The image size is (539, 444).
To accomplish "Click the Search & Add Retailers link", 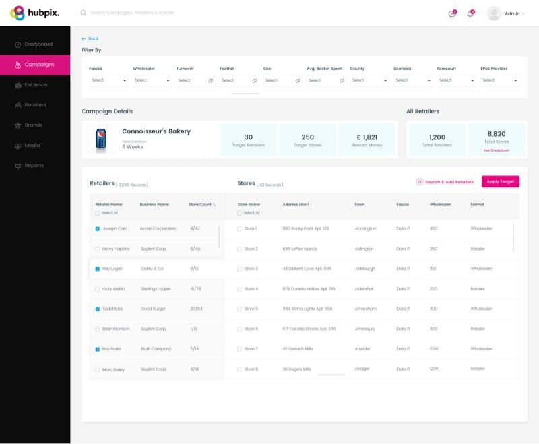I will coord(445,182).
